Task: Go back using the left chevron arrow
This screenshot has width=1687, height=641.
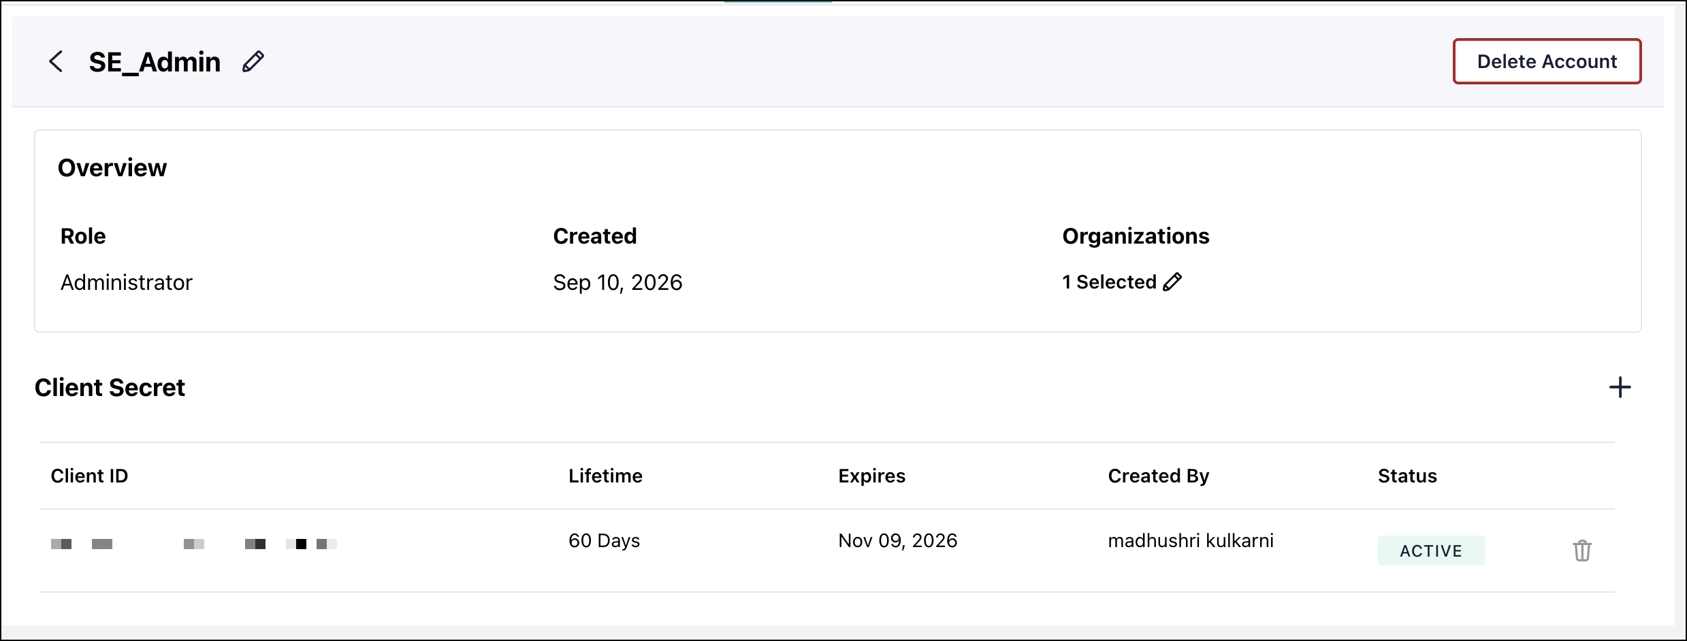Action: [56, 61]
